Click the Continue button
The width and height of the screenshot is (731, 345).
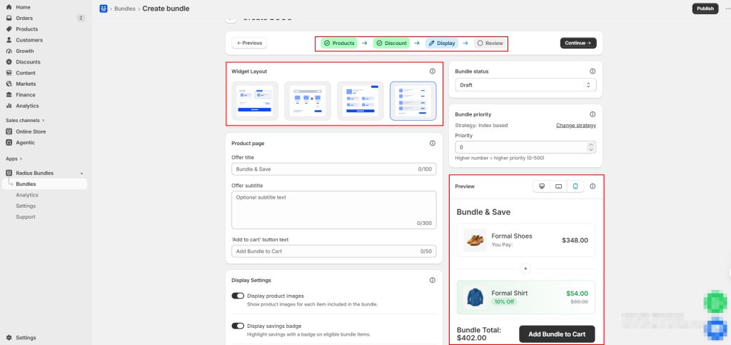point(578,43)
